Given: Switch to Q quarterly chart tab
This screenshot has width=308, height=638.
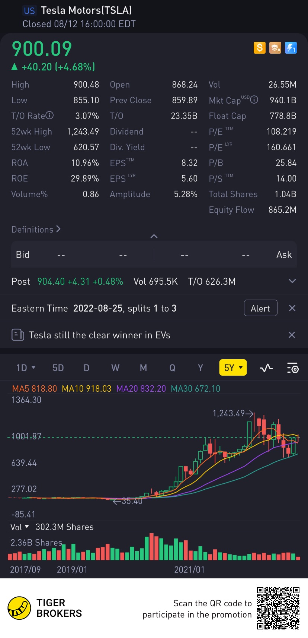Looking at the screenshot, I should click(172, 368).
